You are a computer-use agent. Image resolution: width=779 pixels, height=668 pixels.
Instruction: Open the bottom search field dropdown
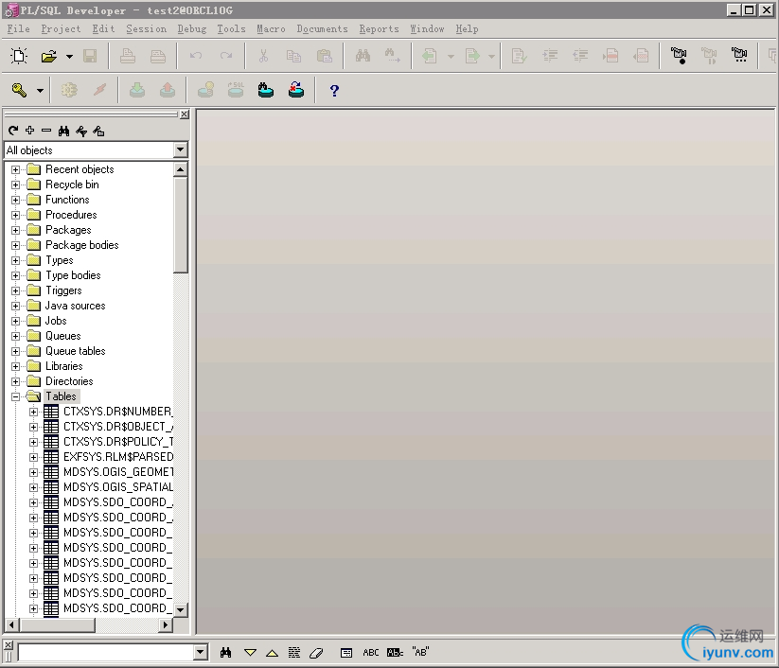201,652
